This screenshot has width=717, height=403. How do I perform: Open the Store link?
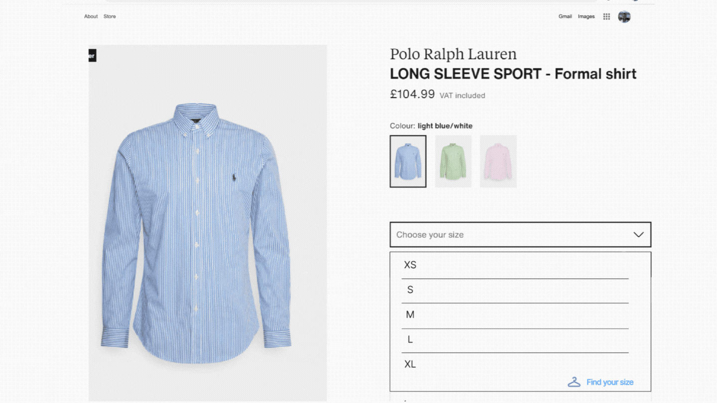[x=110, y=16]
